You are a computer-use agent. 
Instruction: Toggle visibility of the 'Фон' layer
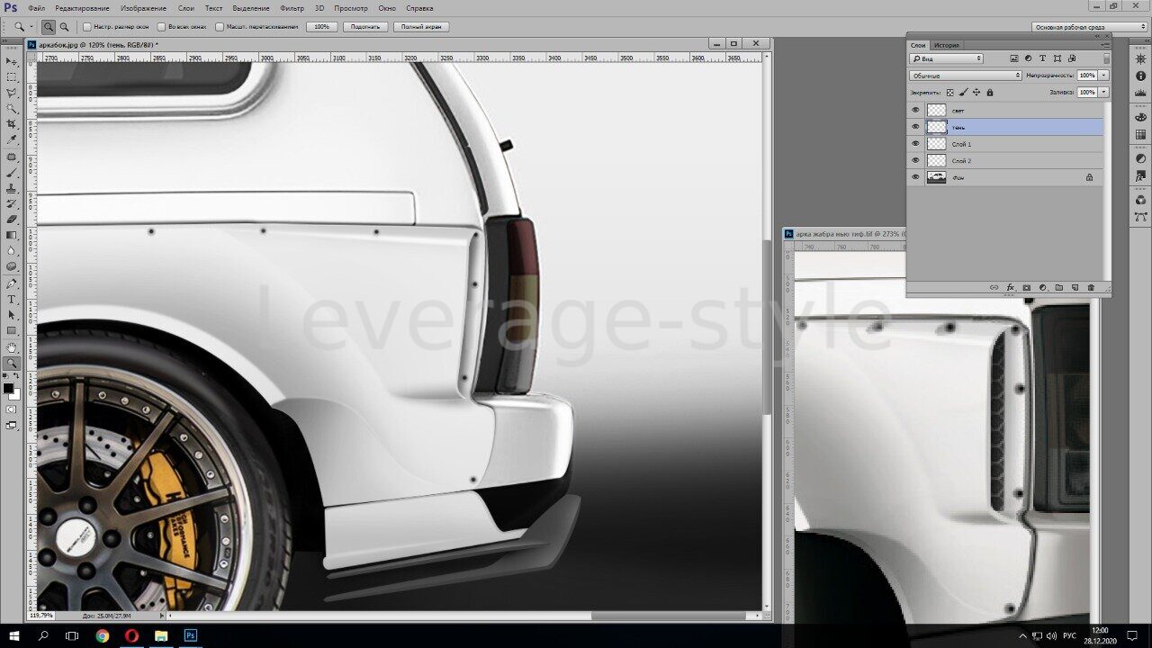click(915, 177)
